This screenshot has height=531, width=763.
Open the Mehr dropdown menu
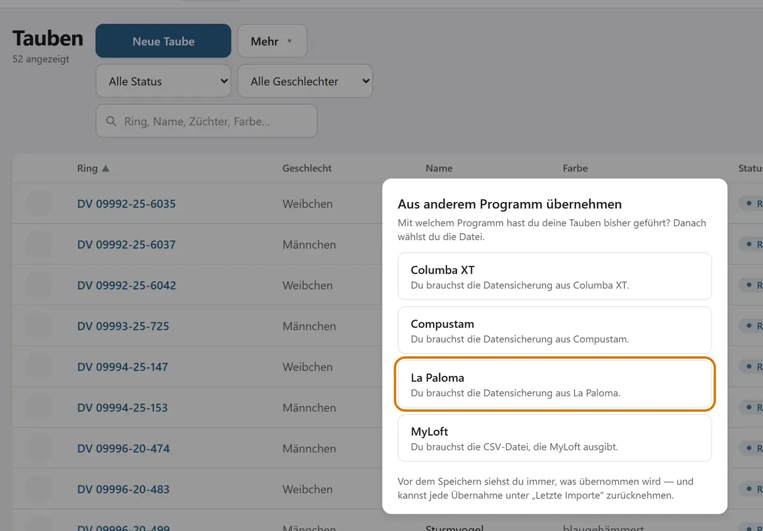272,41
